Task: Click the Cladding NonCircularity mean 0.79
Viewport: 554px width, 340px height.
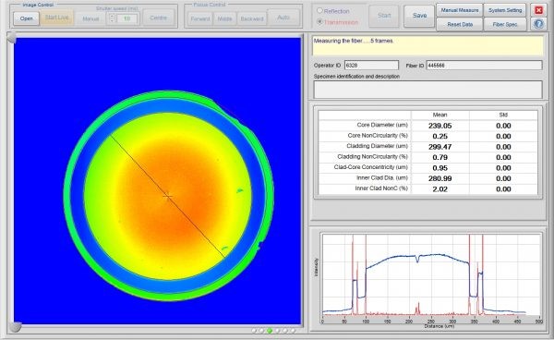Action: click(x=440, y=158)
